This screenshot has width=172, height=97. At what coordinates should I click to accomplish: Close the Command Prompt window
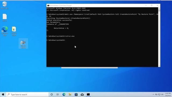(157, 5)
